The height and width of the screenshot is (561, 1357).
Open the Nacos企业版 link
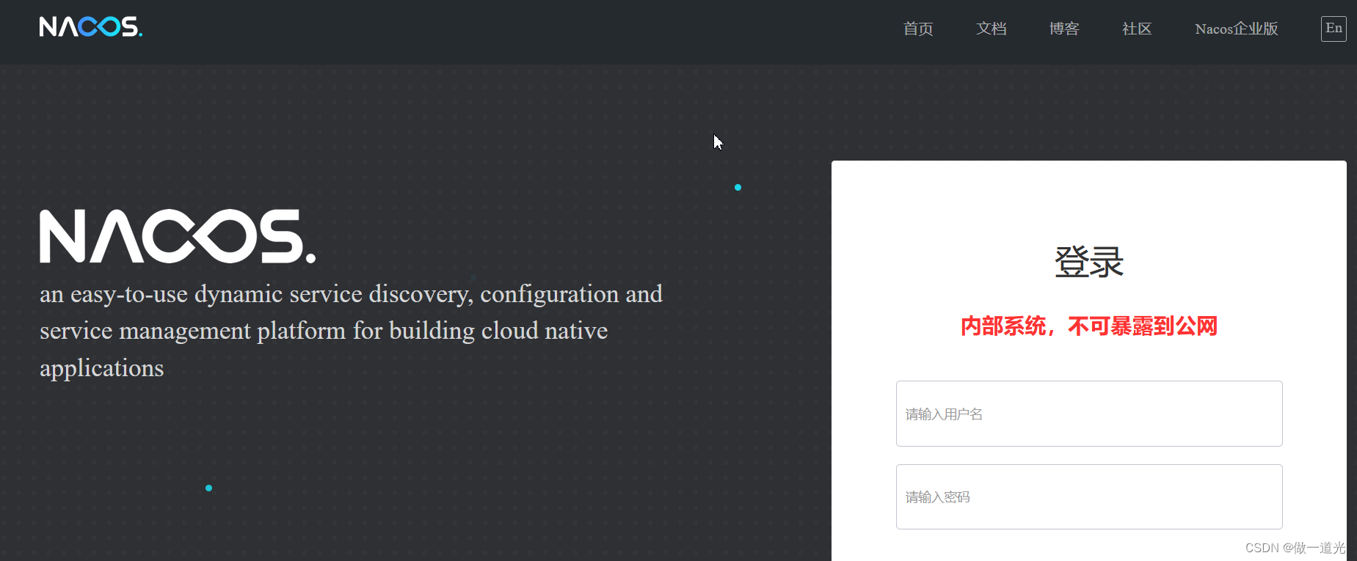tap(1237, 29)
